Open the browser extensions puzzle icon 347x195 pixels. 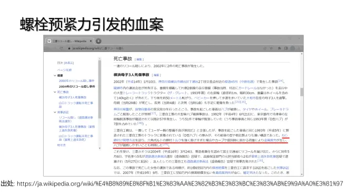point(279,48)
